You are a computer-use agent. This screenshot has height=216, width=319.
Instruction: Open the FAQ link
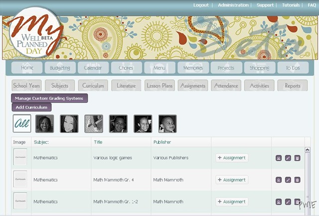(x=312, y=5)
